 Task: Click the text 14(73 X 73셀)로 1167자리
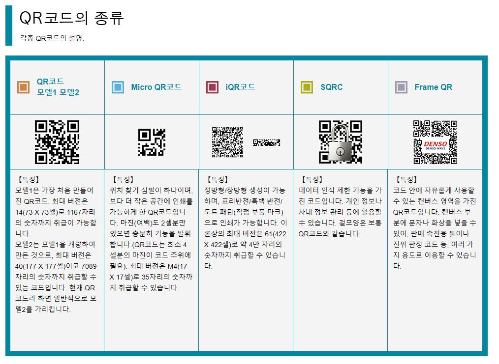point(55,212)
